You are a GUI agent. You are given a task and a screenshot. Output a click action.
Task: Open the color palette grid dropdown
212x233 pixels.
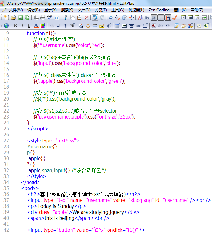click(43, 26)
